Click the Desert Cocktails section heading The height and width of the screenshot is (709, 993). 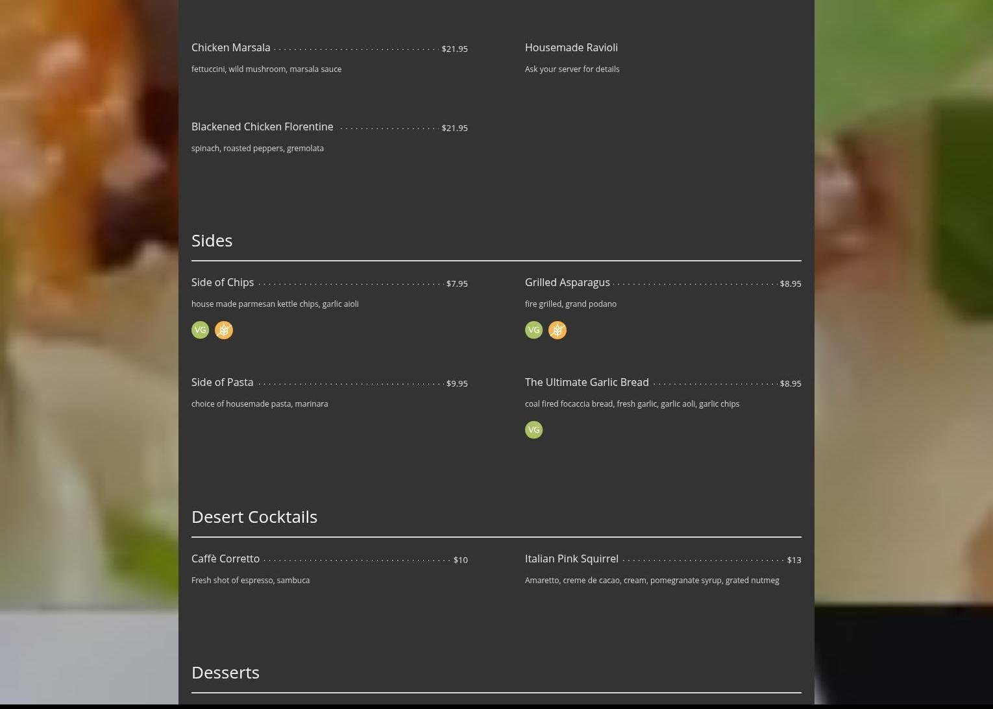[254, 516]
